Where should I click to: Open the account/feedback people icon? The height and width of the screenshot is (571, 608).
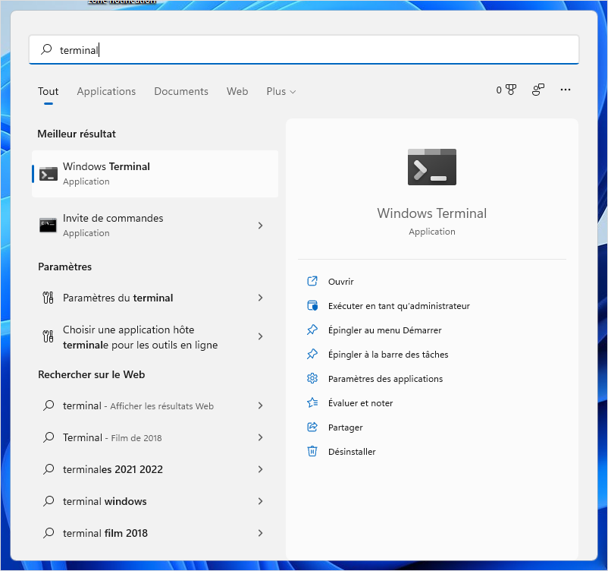point(537,90)
